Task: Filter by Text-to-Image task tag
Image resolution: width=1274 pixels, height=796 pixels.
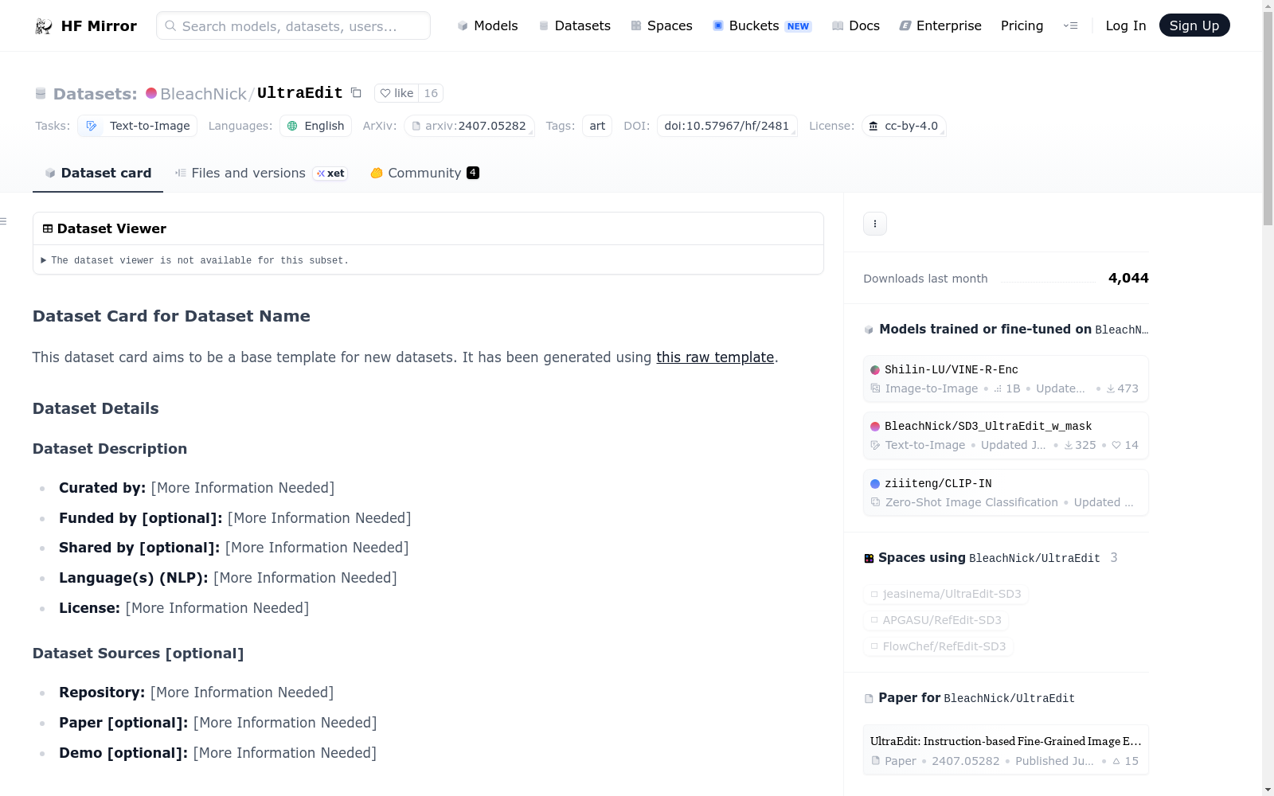Action: click(138, 126)
